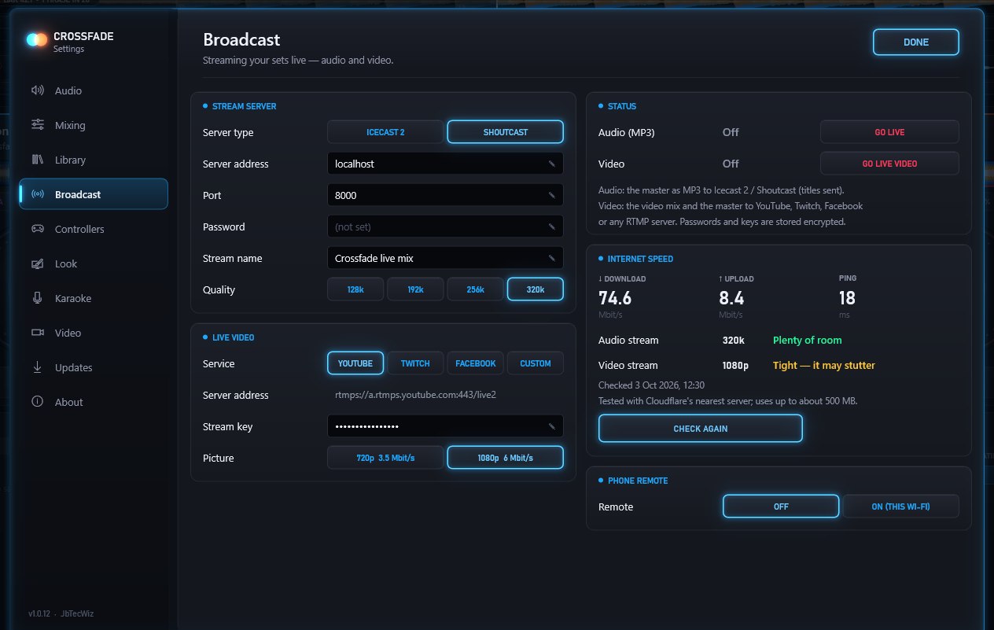Screen dimensions: 994x630
Task: Click the Audio speaker icon in sidebar
Action: [37, 90]
